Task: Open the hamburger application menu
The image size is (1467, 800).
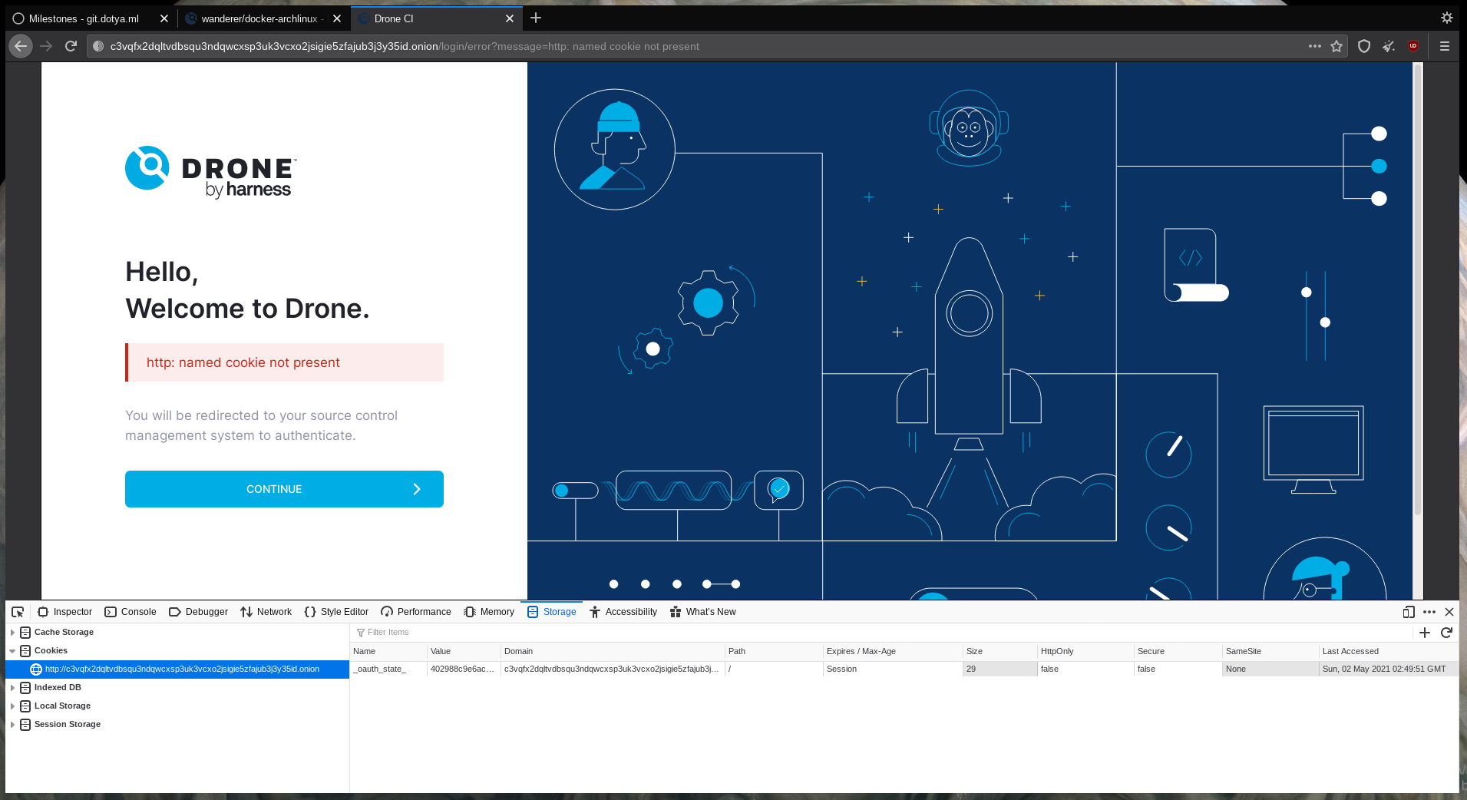Action: [1444, 46]
